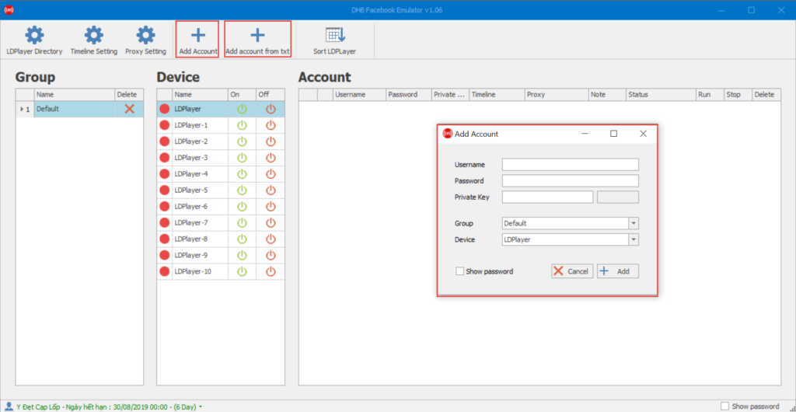796x412 pixels.
Task: Click the Proxy column header
Action: point(557,94)
